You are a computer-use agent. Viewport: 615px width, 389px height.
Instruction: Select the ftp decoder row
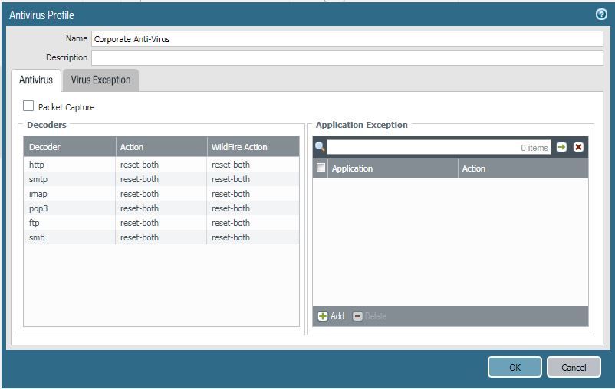(69, 223)
